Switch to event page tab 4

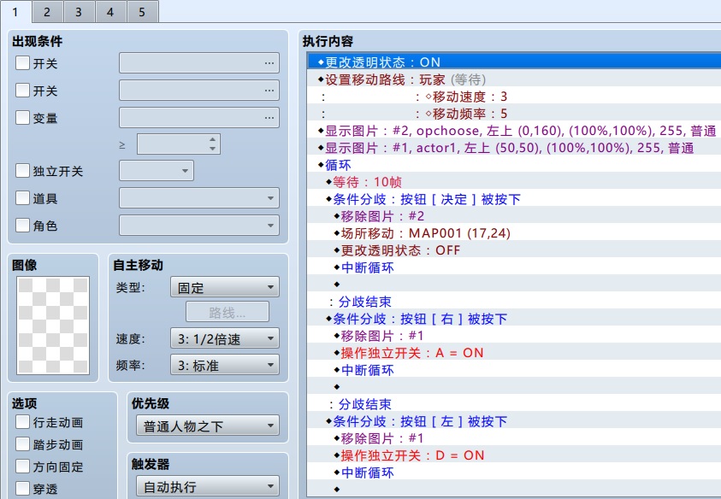[111, 12]
